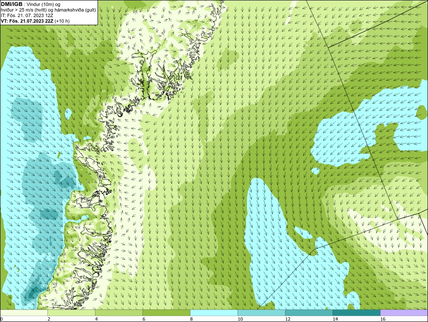Click the purple swatch above 16 m/s
428x322 pixels.
coord(404,313)
